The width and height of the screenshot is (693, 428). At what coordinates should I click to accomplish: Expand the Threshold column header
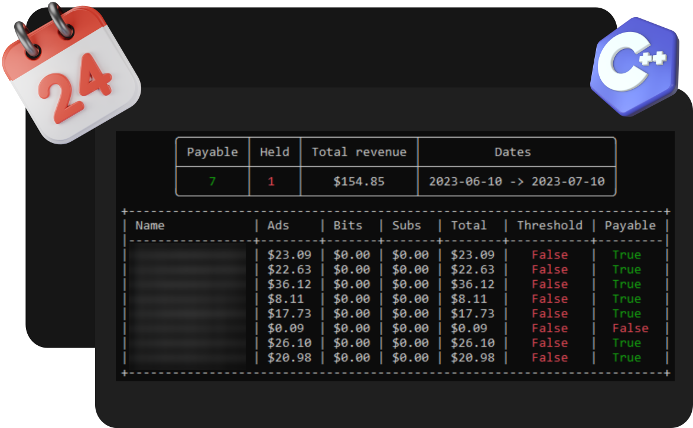[x=549, y=225]
